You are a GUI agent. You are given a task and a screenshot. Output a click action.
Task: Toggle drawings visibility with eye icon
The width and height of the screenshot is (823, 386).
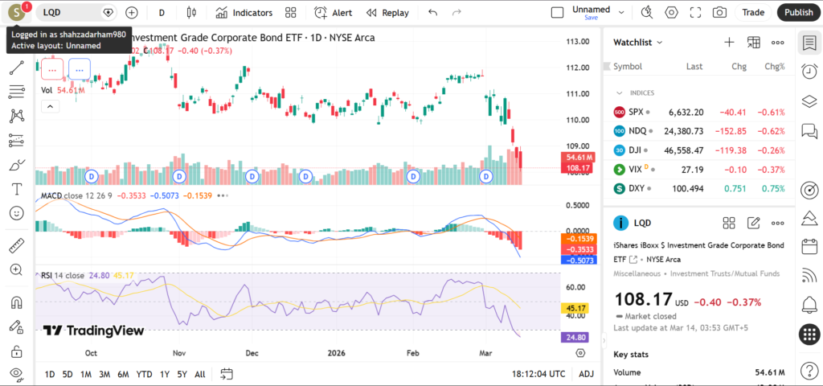coord(16,374)
